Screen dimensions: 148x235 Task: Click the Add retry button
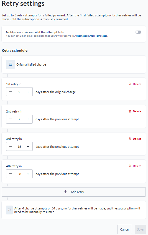coord(74,192)
